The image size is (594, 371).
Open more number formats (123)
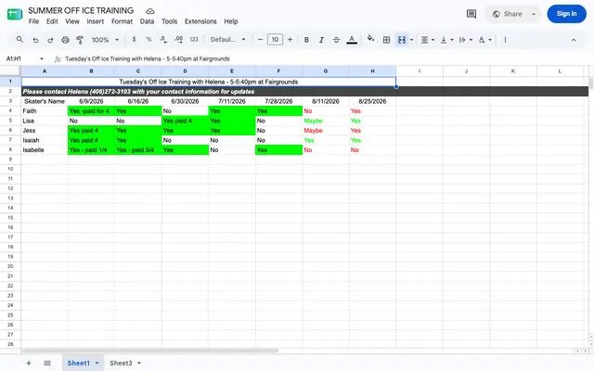click(x=194, y=39)
